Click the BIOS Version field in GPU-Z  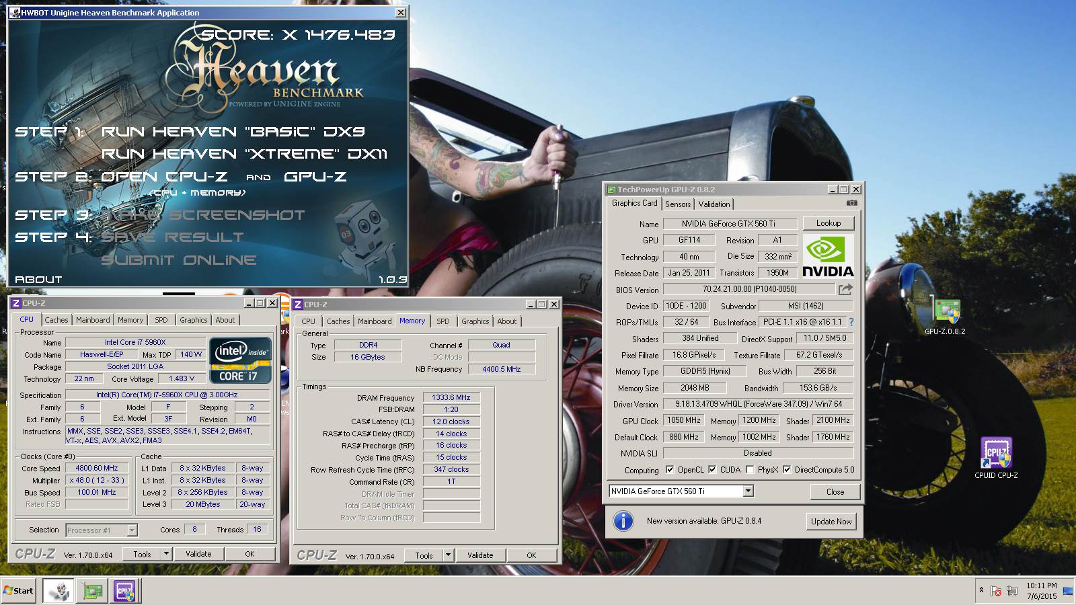(749, 289)
